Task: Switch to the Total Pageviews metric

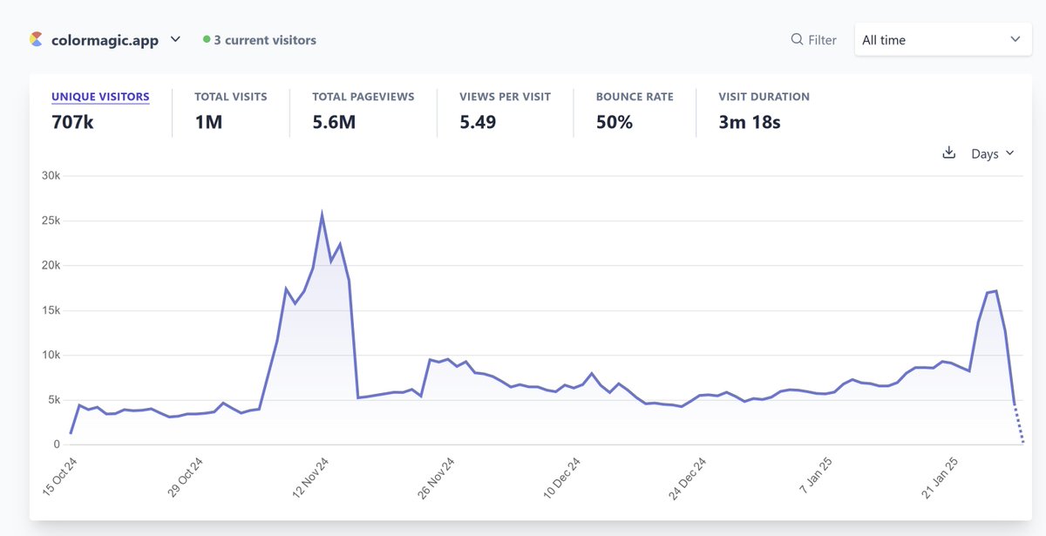Action: tap(363, 110)
